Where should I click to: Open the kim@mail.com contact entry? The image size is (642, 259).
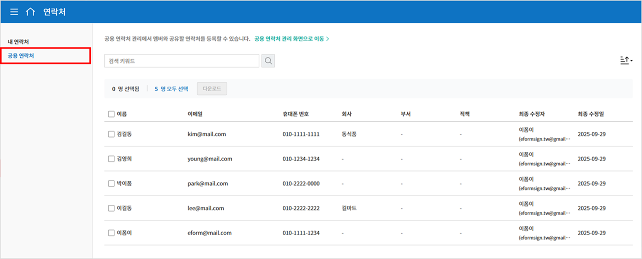coord(207,134)
